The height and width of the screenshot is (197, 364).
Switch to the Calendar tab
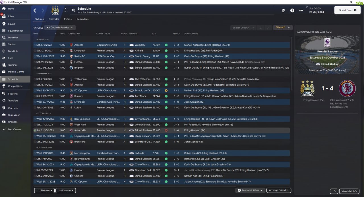coord(54,19)
